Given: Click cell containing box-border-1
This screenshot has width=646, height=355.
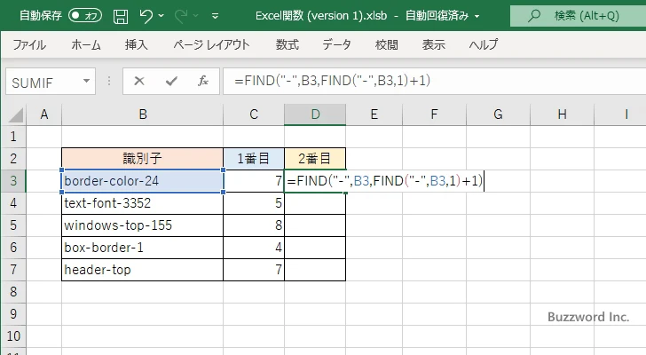Looking at the screenshot, I should [x=143, y=248].
